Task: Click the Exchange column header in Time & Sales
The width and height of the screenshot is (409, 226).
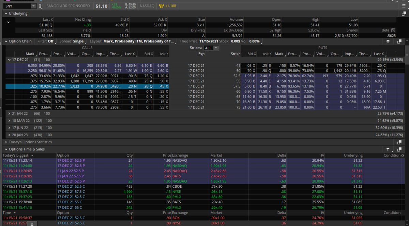Action: (180, 155)
